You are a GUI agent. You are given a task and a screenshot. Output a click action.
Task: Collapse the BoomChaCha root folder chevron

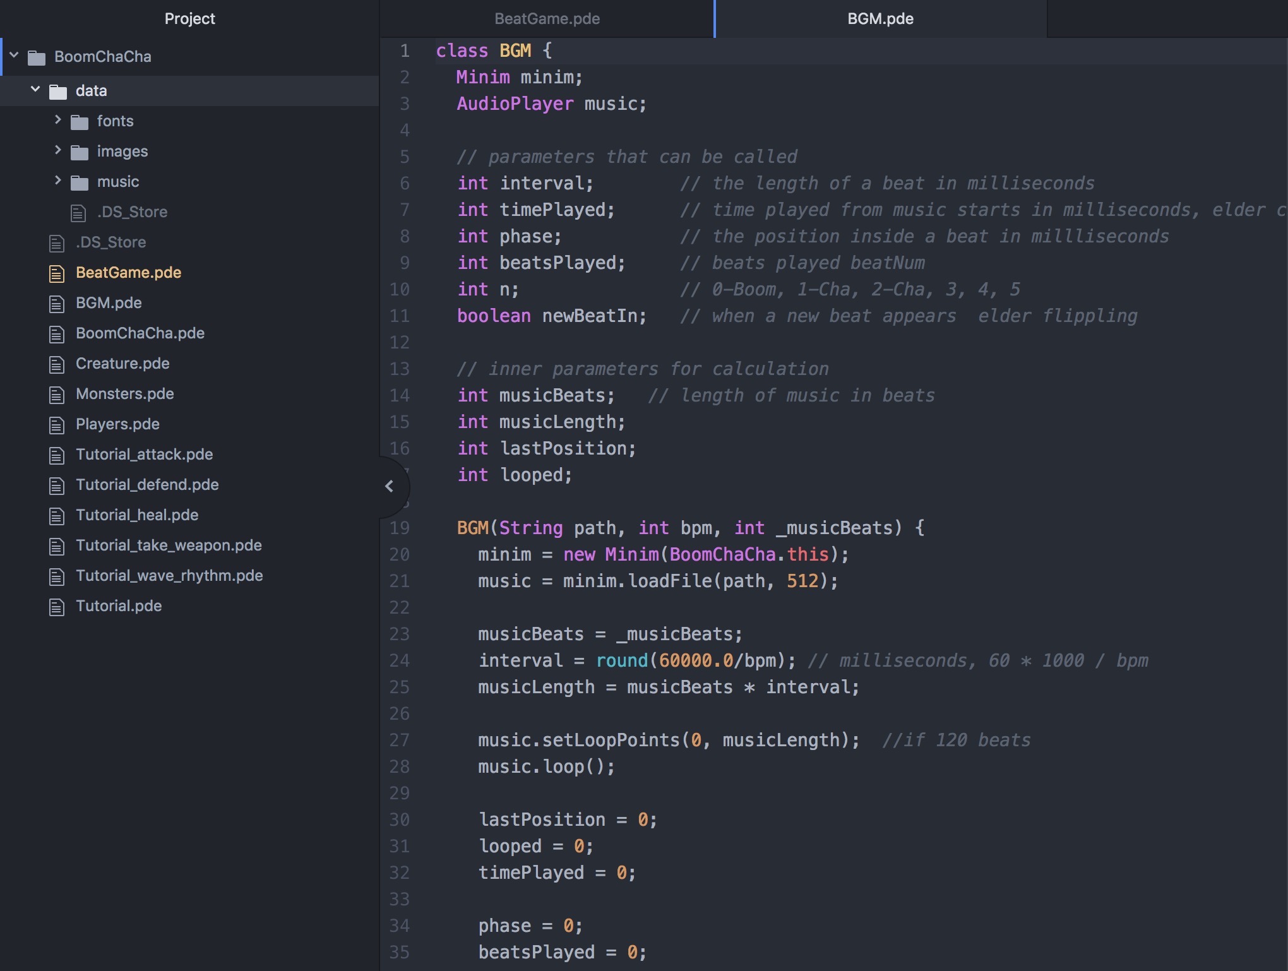point(14,56)
